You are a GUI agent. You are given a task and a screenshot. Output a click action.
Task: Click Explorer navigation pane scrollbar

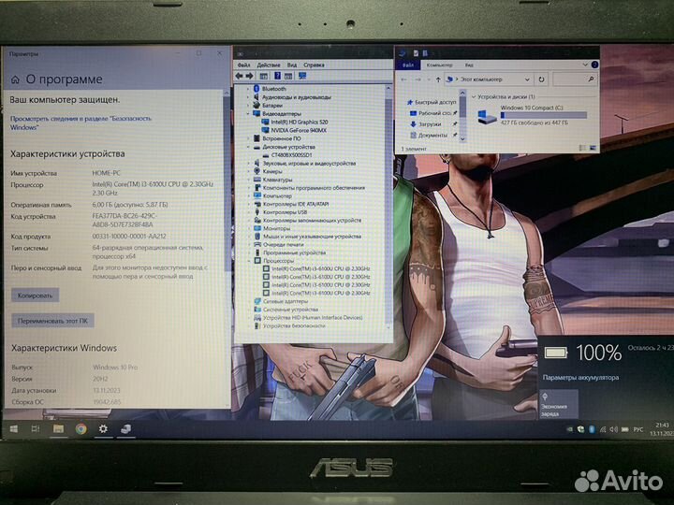(463, 116)
